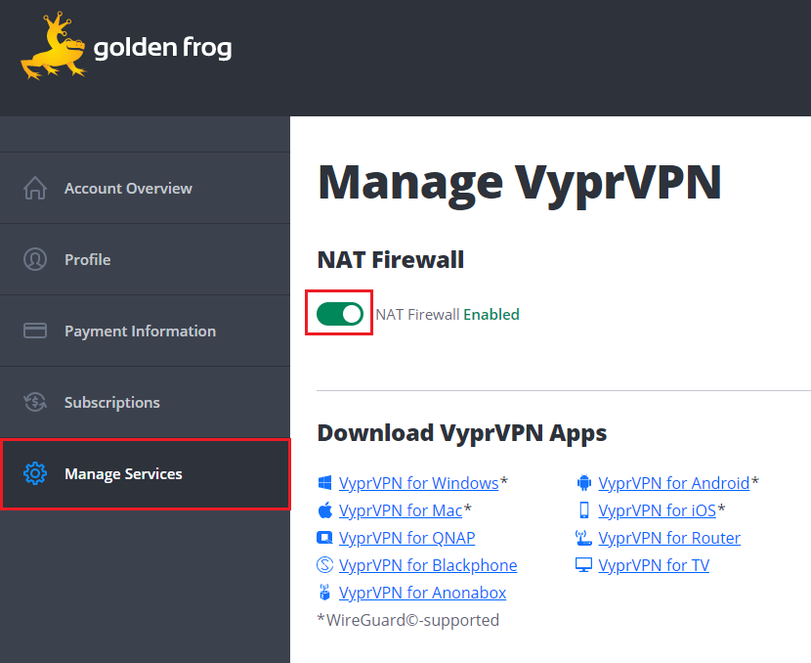
Task: Disable the NAT Firewall toggle switch
Action: (x=340, y=314)
